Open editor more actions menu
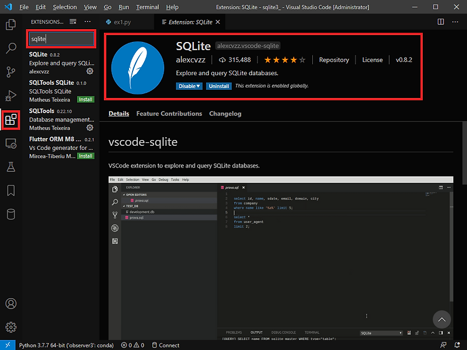The height and width of the screenshot is (350, 467). coord(455,22)
